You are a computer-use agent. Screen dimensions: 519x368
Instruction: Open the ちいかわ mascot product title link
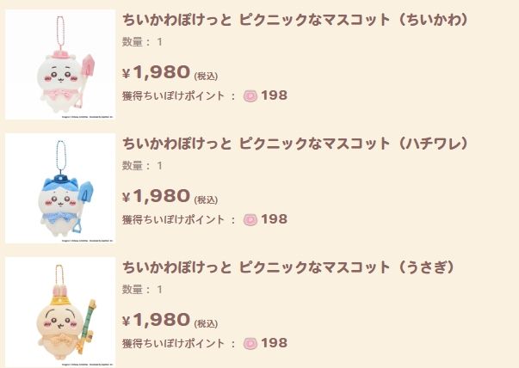pyautogui.click(x=295, y=20)
